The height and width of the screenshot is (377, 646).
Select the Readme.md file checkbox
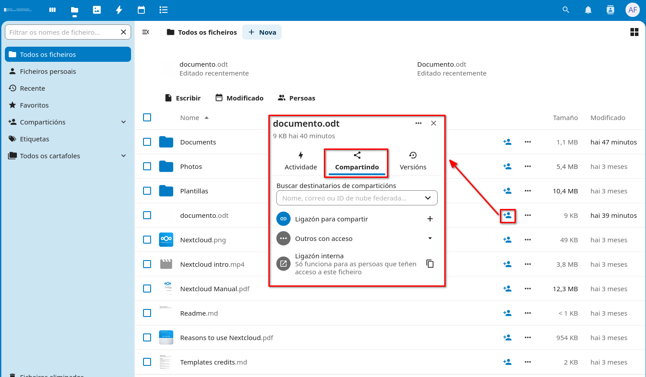147,313
